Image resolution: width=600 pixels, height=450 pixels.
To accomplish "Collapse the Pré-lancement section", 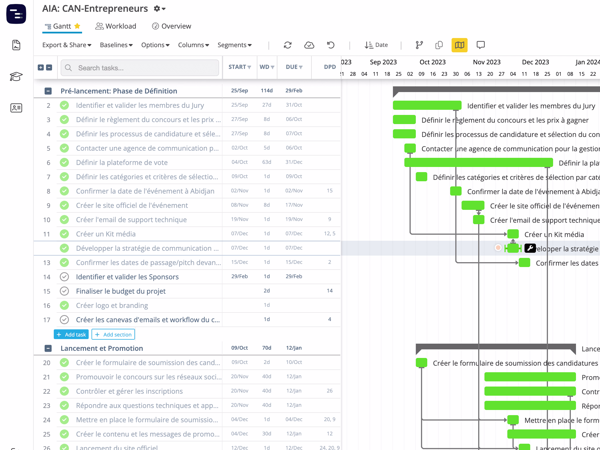I will 48,91.
